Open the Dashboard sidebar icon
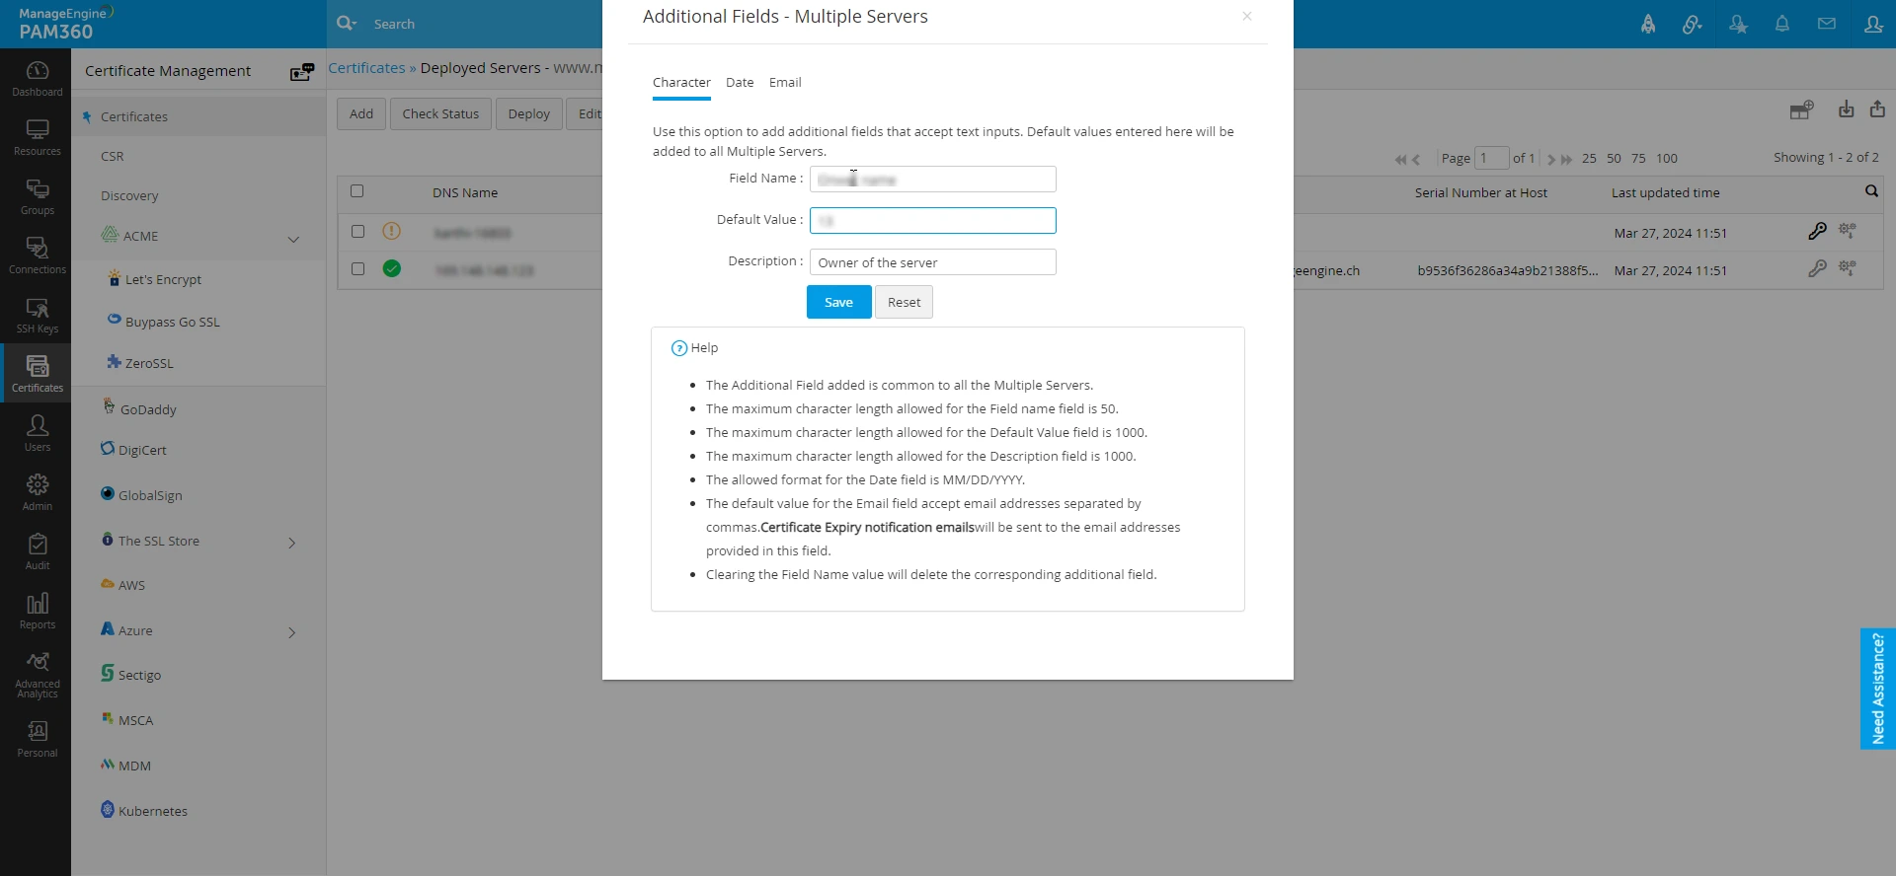The width and height of the screenshot is (1896, 876). pos(38,78)
